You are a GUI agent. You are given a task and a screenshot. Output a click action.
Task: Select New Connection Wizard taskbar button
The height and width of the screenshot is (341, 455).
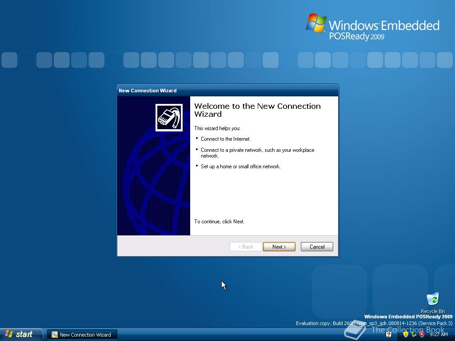[82, 335]
